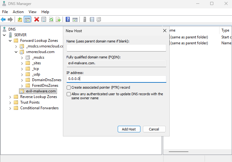Expand the Conditional Forwarders node
The height and width of the screenshot is (162, 232).
[10, 108]
